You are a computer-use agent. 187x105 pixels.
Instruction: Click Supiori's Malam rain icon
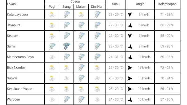tap(81, 78)
